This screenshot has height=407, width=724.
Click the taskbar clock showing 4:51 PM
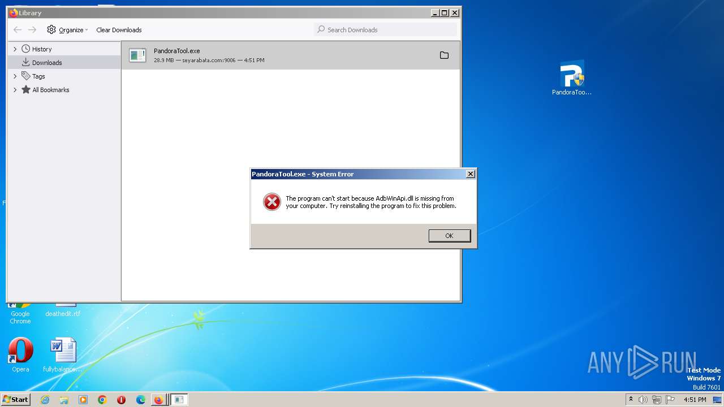tap(695, 400)
